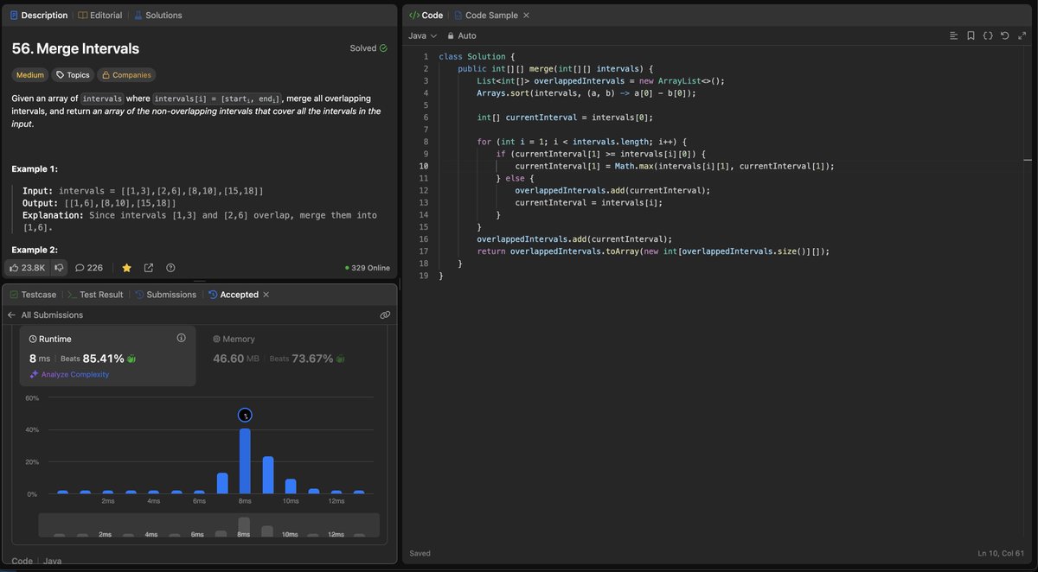Select the Code Sample tab
The height and width of the screenshot is (572, 1038).
pyautogui.click(x=485, y=16)
